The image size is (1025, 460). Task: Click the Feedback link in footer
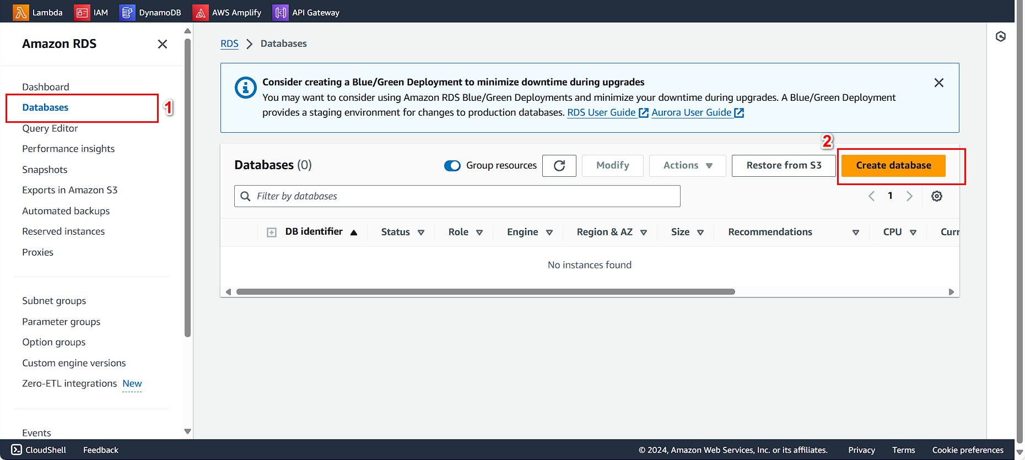[101, 450]
